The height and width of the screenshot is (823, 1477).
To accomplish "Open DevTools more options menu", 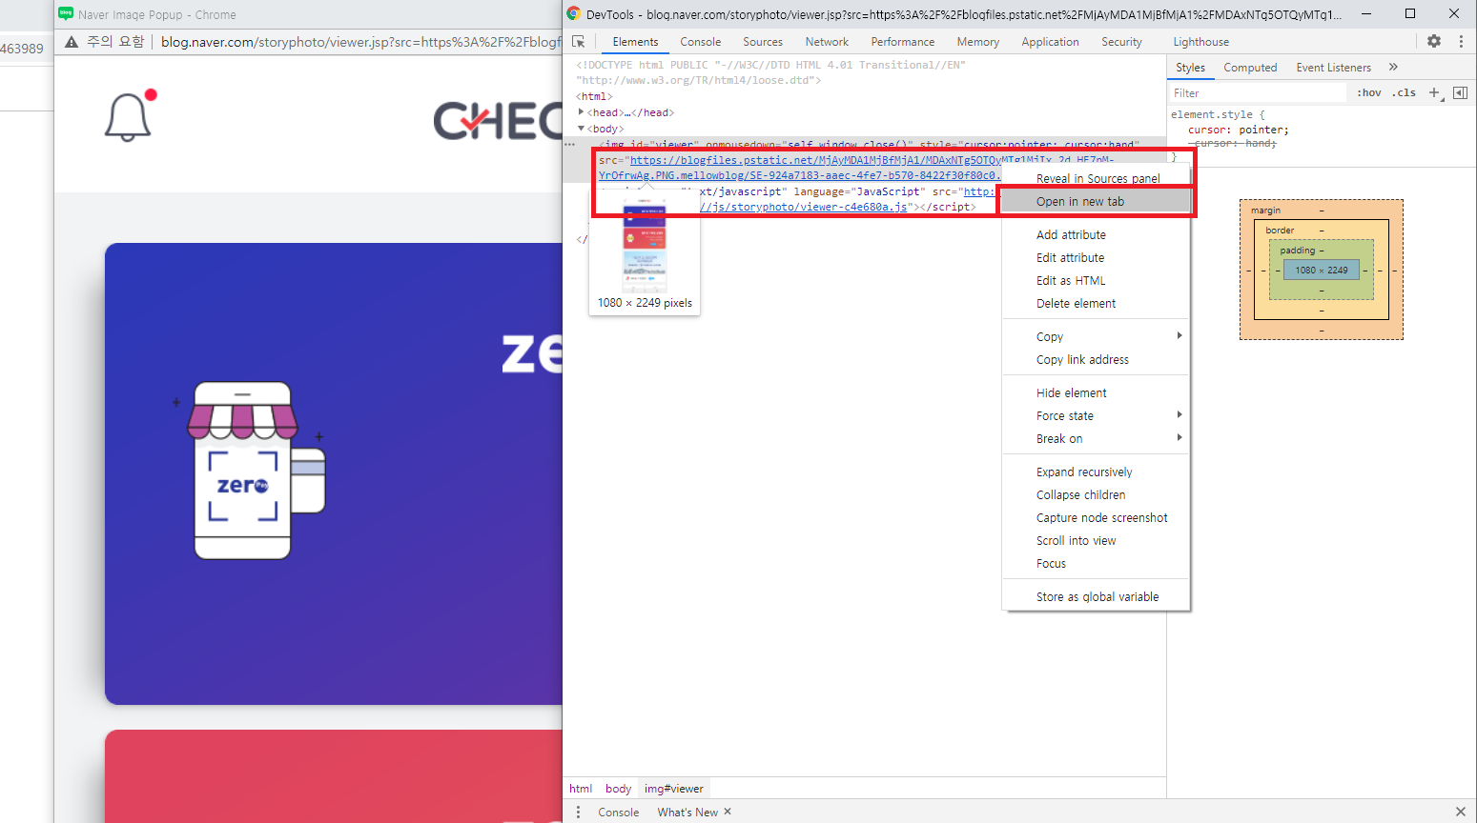I will tap(1461, 41).
